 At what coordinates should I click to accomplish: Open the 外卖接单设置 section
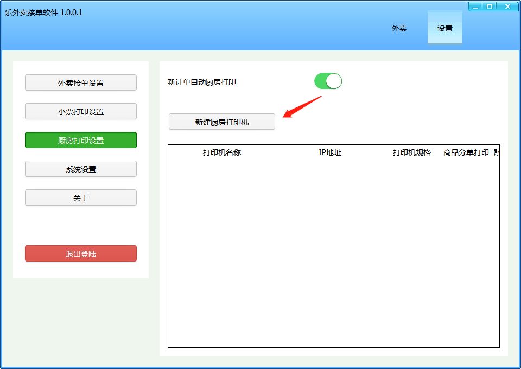(x=81, y=83)
